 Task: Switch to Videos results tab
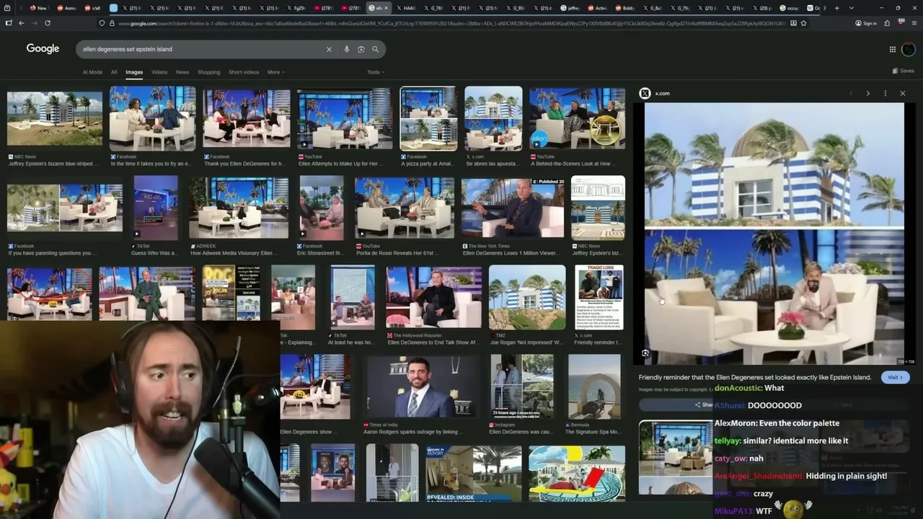(x=159, y=72)
